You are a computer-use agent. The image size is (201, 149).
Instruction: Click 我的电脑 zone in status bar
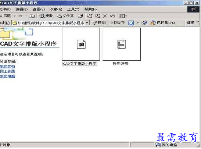[x=166, y=145]
